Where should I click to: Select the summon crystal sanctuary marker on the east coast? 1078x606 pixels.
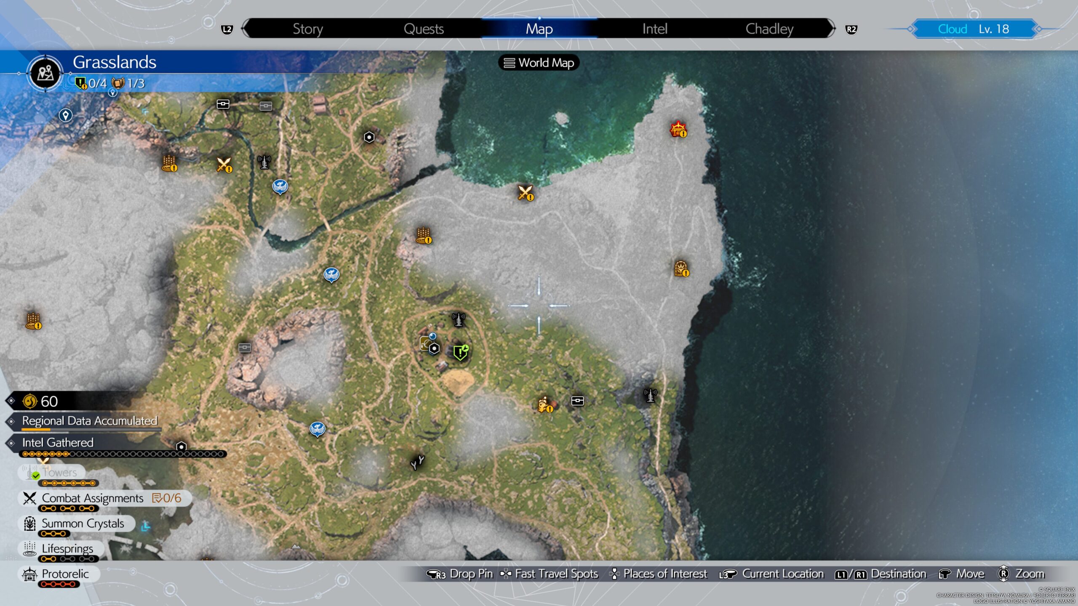click(x=682, y=269)
